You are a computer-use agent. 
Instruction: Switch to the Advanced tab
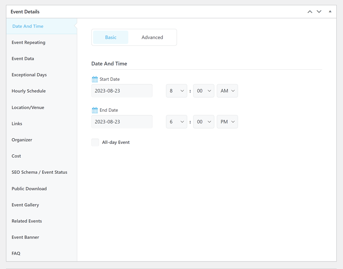tap(152, 37)
